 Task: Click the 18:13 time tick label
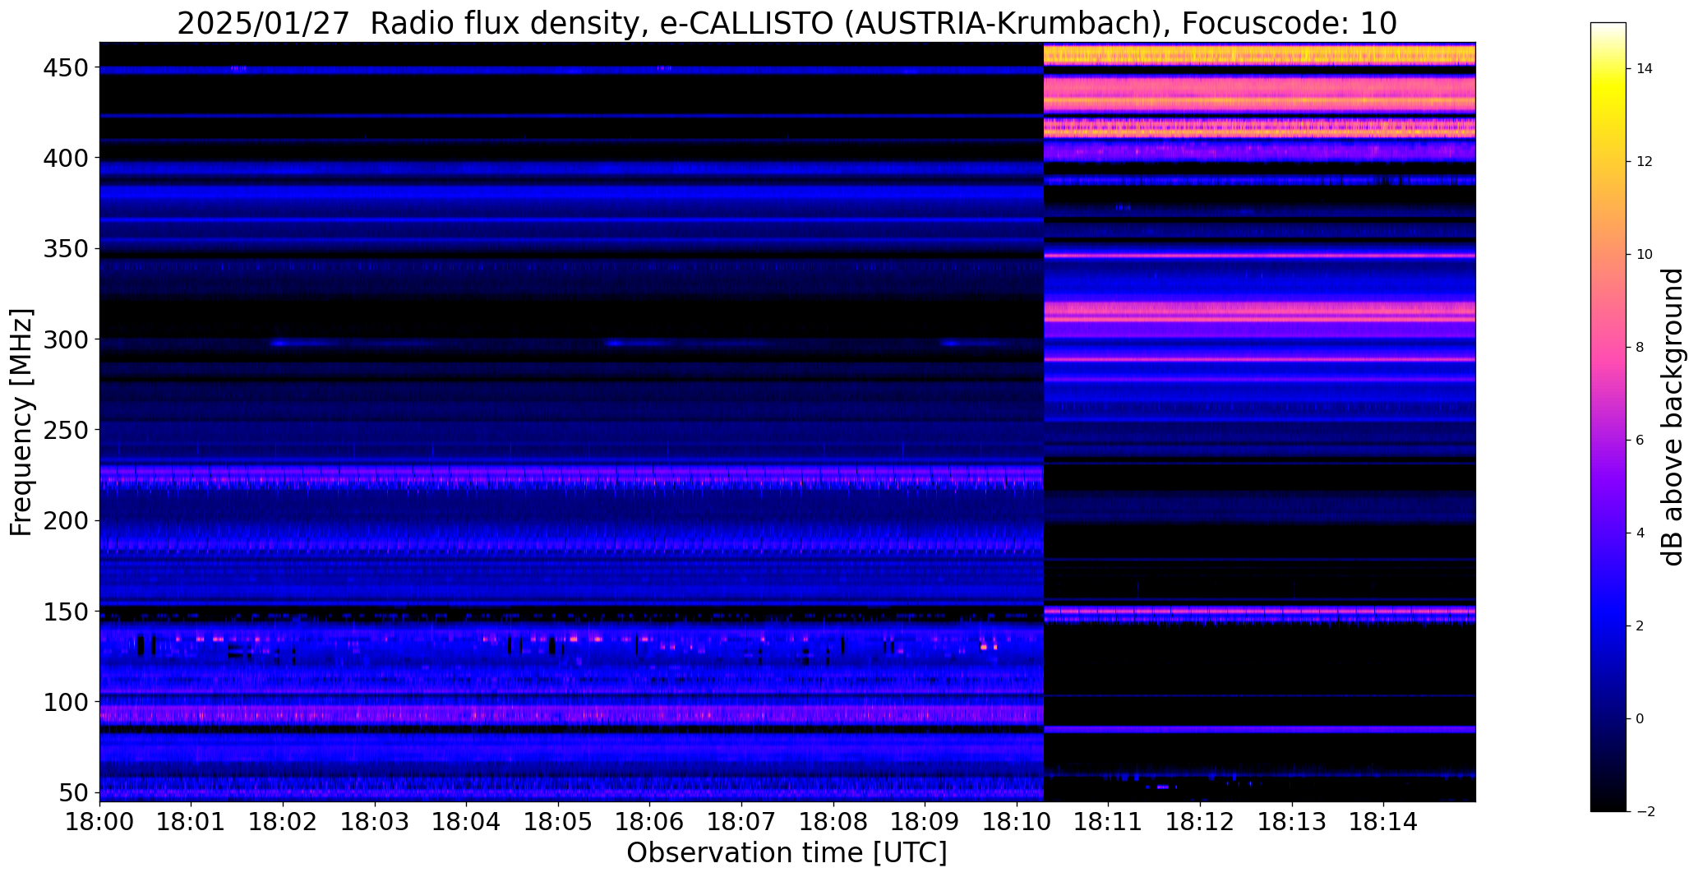[1292, 820]
